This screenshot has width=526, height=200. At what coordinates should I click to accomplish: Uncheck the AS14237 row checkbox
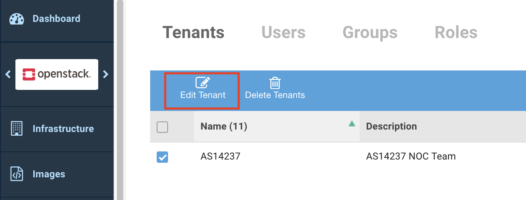162,157
